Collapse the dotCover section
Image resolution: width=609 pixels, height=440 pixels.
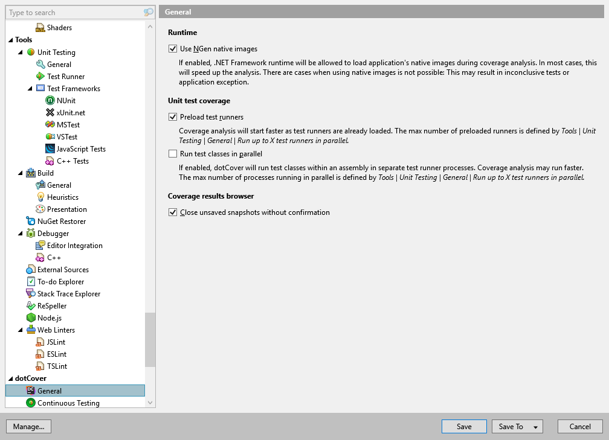[10, 378]
